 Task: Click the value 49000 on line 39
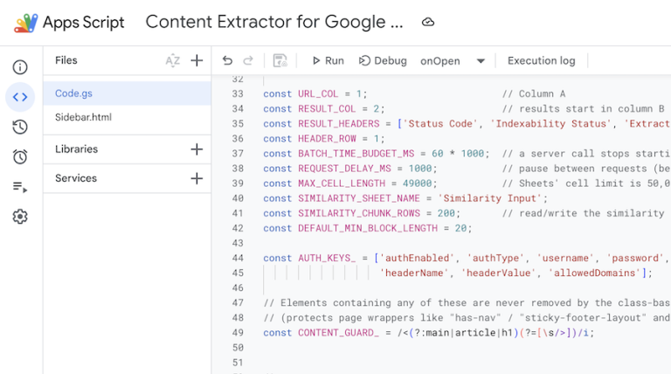point(418,184)
